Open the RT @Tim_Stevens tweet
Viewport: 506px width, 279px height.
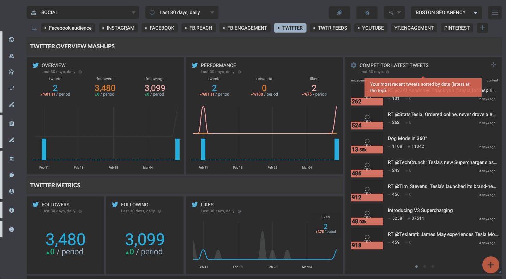(442, 186)
